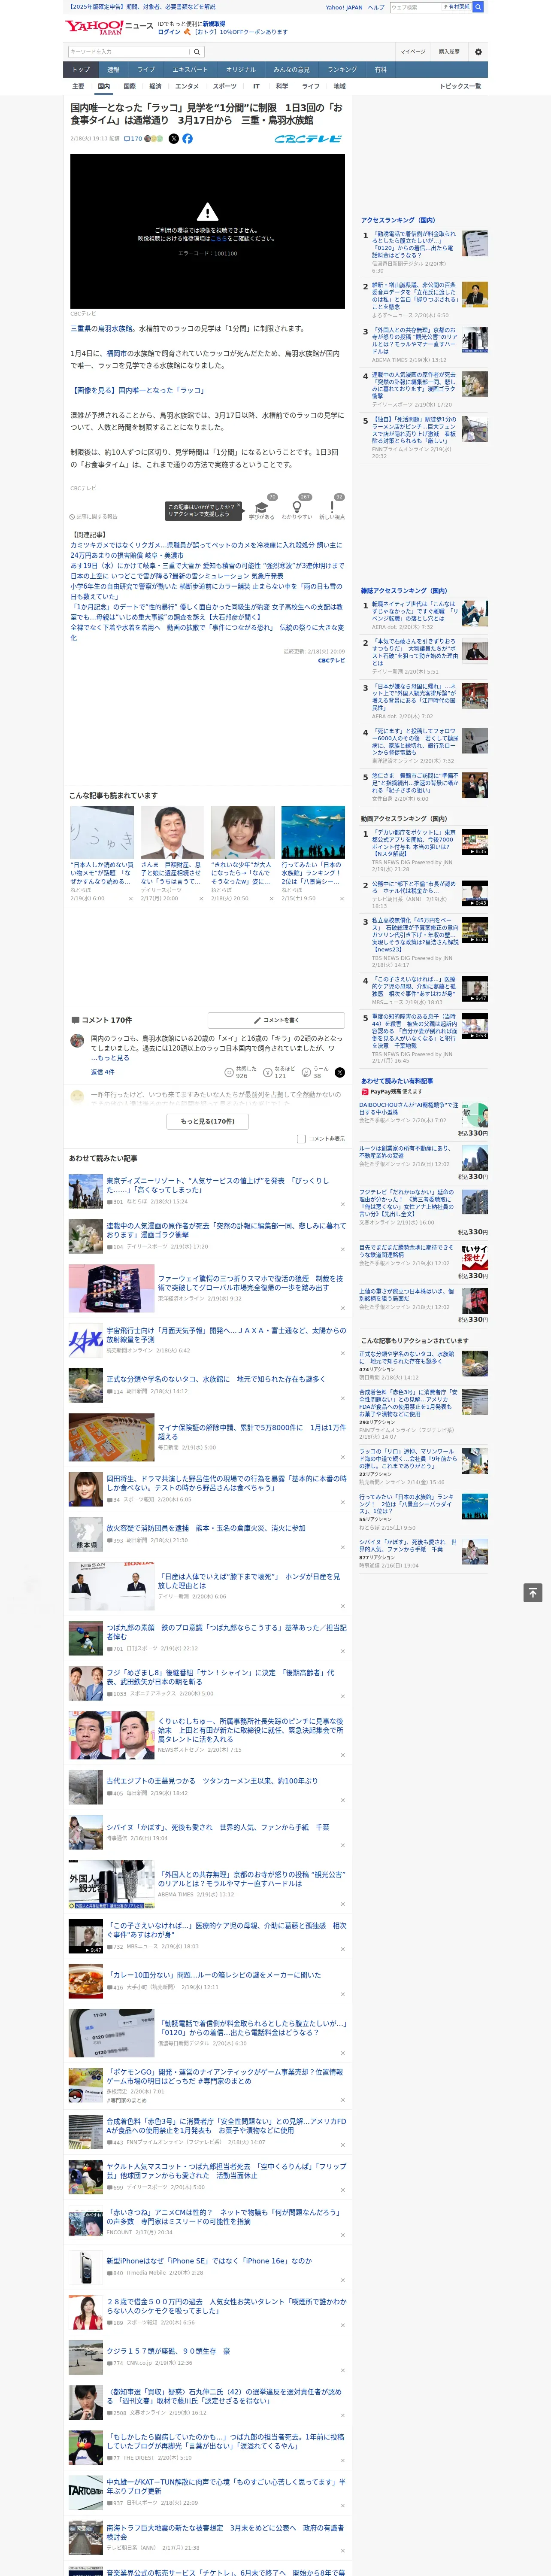Open the マイページ link
The width and height of the screenshot is (551, 2576).
(413, 52)
